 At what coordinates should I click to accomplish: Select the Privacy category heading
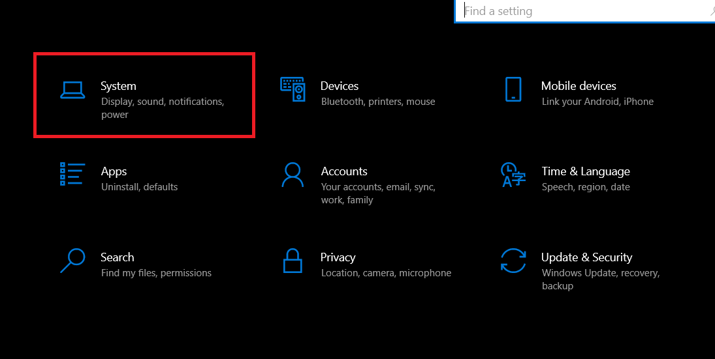click(x=338, y=257)
